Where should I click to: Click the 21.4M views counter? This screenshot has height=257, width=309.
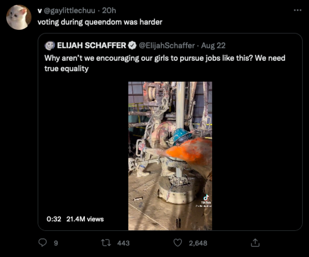(x=85, y=219)
